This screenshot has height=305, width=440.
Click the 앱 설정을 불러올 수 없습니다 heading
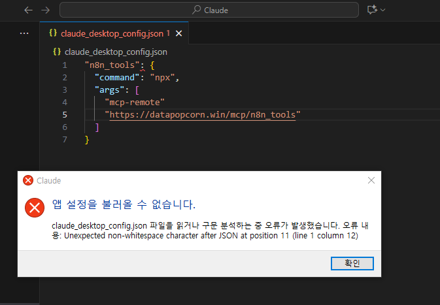pyautogui.click(x=124, y=204)
